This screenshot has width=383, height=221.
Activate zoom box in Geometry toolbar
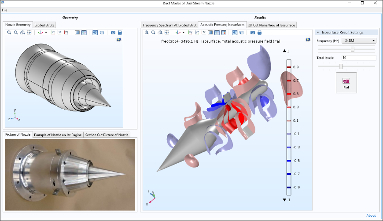(x=22, y=33)
